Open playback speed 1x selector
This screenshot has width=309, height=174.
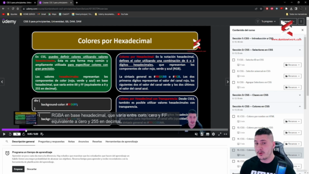[17, 134]
